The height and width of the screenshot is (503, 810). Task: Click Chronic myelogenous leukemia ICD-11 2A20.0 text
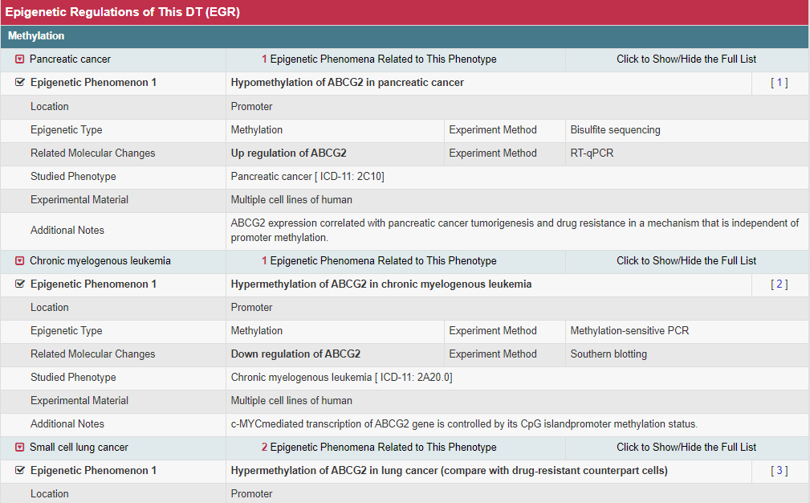(341, 378)
